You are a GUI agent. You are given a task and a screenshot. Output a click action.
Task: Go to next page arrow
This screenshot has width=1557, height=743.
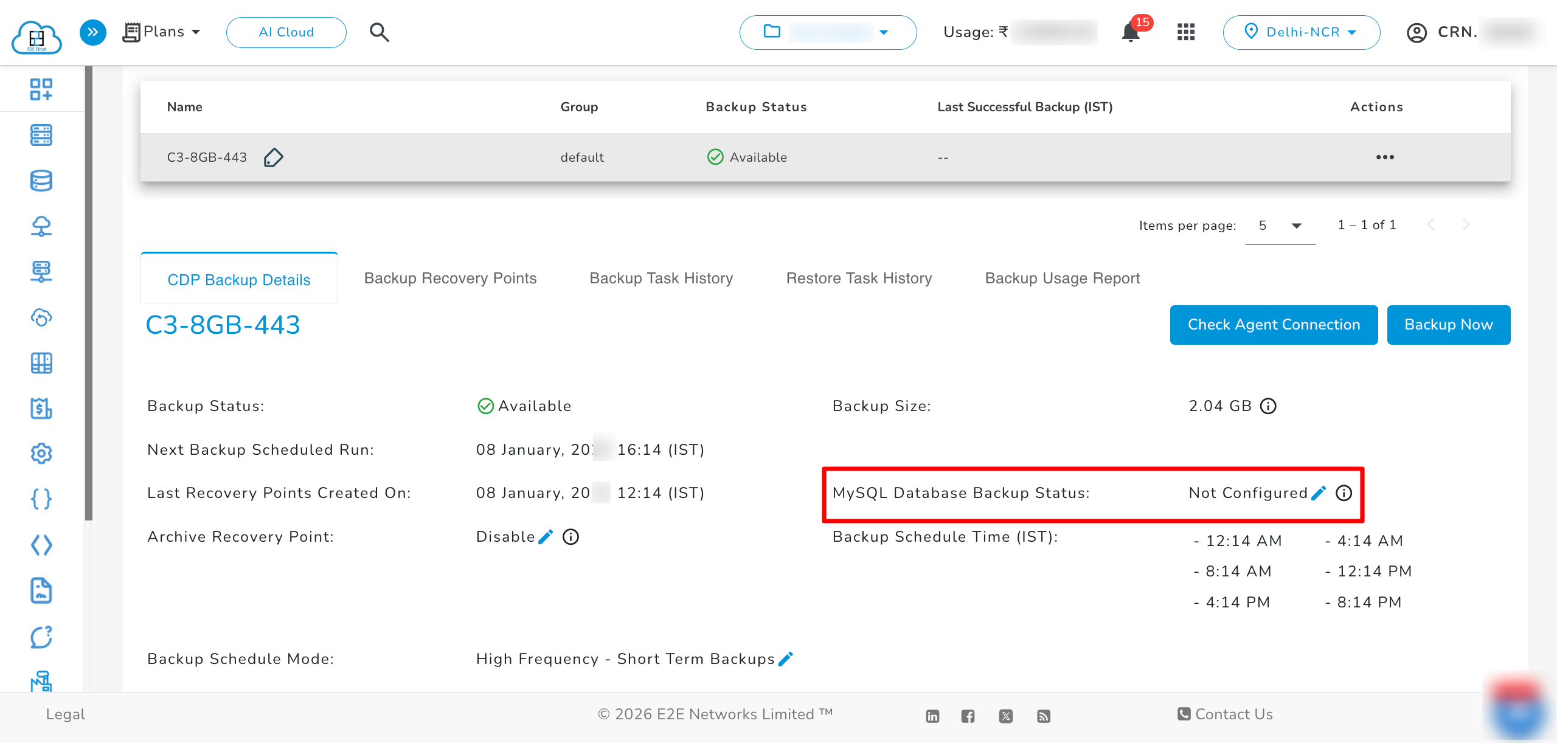pyautogui.click(x=1466, y=225)
